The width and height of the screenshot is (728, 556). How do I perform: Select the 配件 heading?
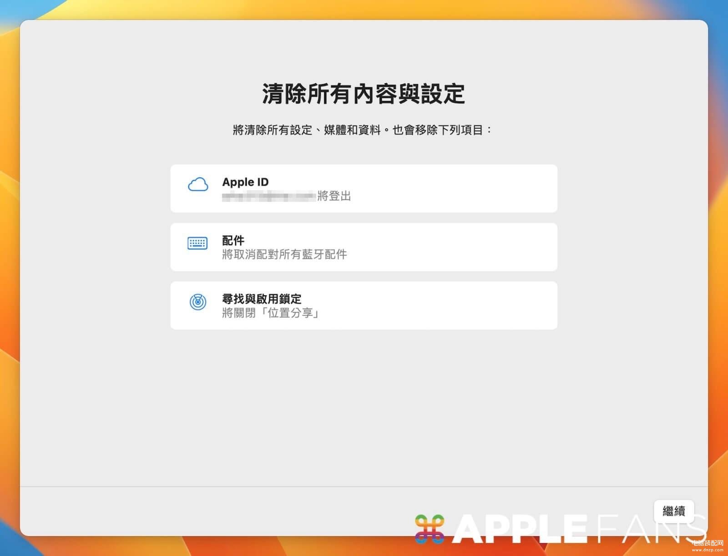tap(233, 240)
